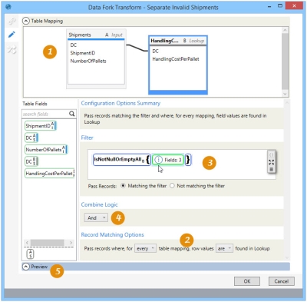Click the Table Fields horizontal scrollbar thumb
The width and height of the screenshot is (307, 302).
tap(48, 242)
